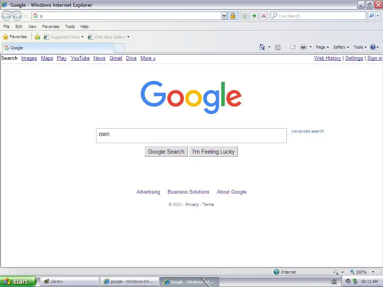
Task: View the security lock icon report
Action: coord(233,16)
